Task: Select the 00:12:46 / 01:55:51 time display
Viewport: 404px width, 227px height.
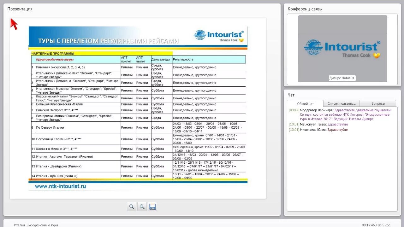Action: point(376,225)
